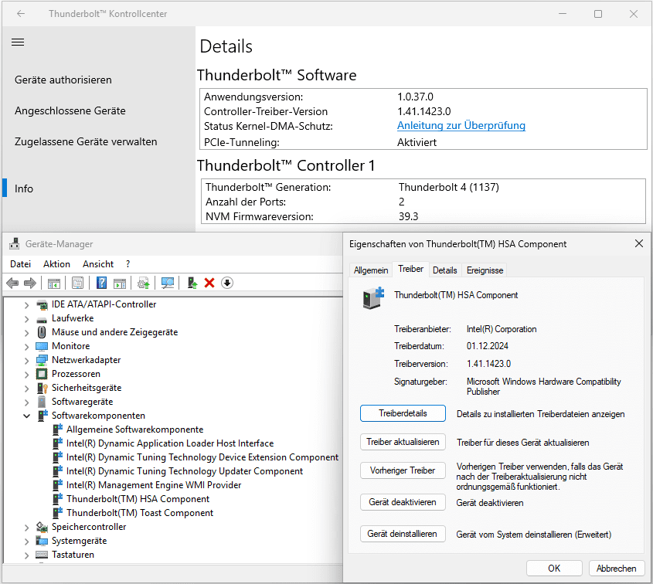Open the ? help menu

click(128, 264)
